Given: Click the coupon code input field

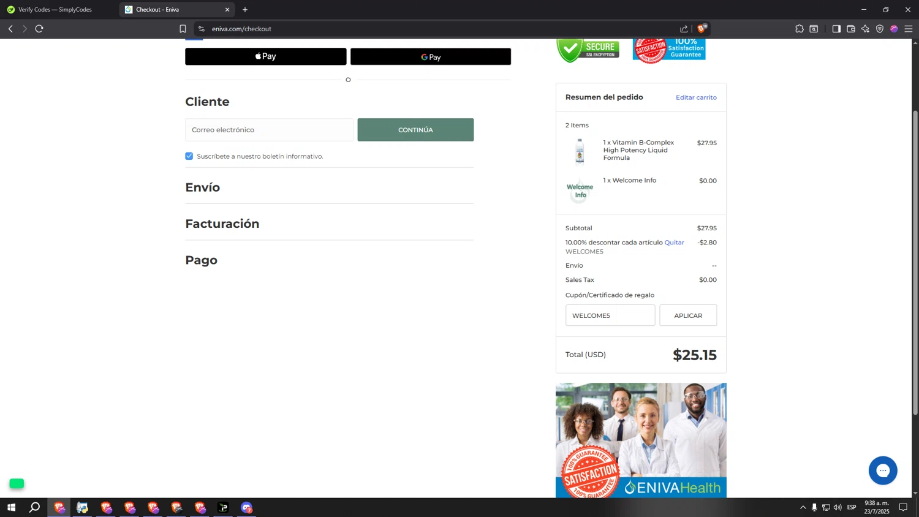Looking at the screenshot, I should (x=610, y=315).
